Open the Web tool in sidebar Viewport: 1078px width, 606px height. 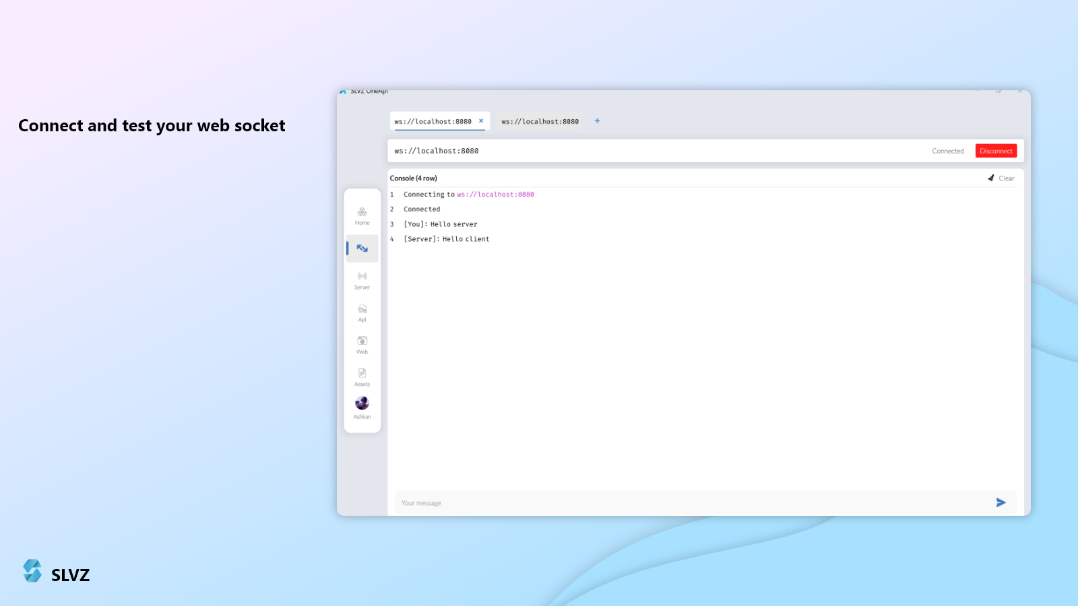[x=362, y=345]
